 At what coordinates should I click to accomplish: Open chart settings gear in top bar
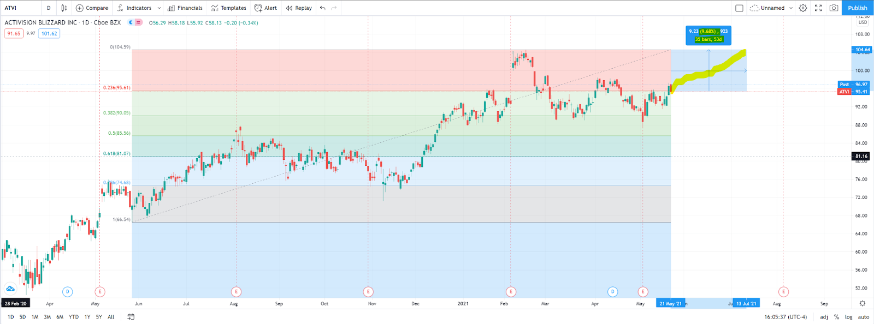pos(803,8)
